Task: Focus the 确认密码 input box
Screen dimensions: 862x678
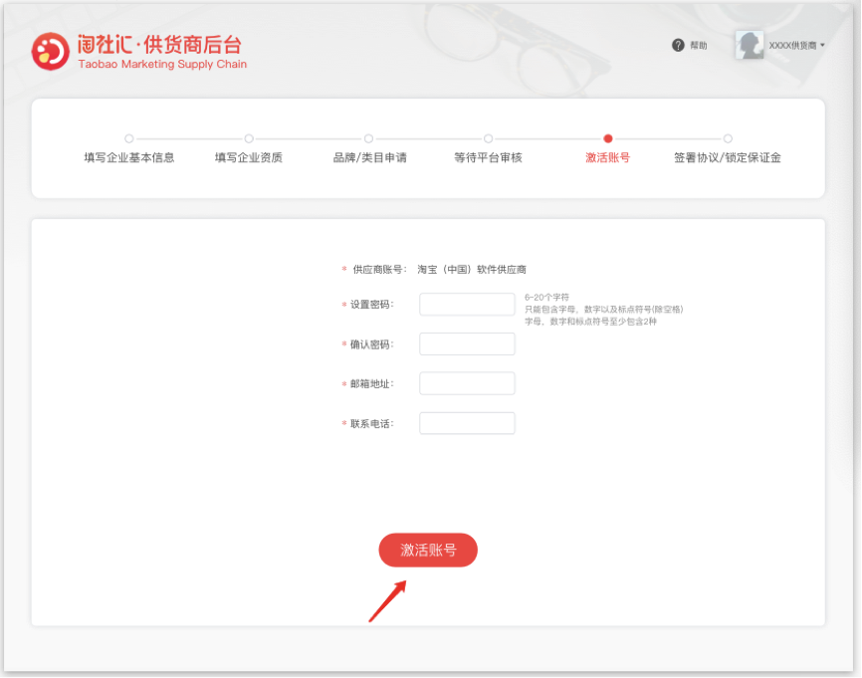Action: pos(467,343)
